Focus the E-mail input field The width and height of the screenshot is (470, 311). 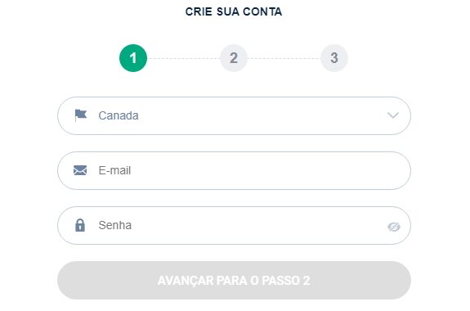click(234, 170)
